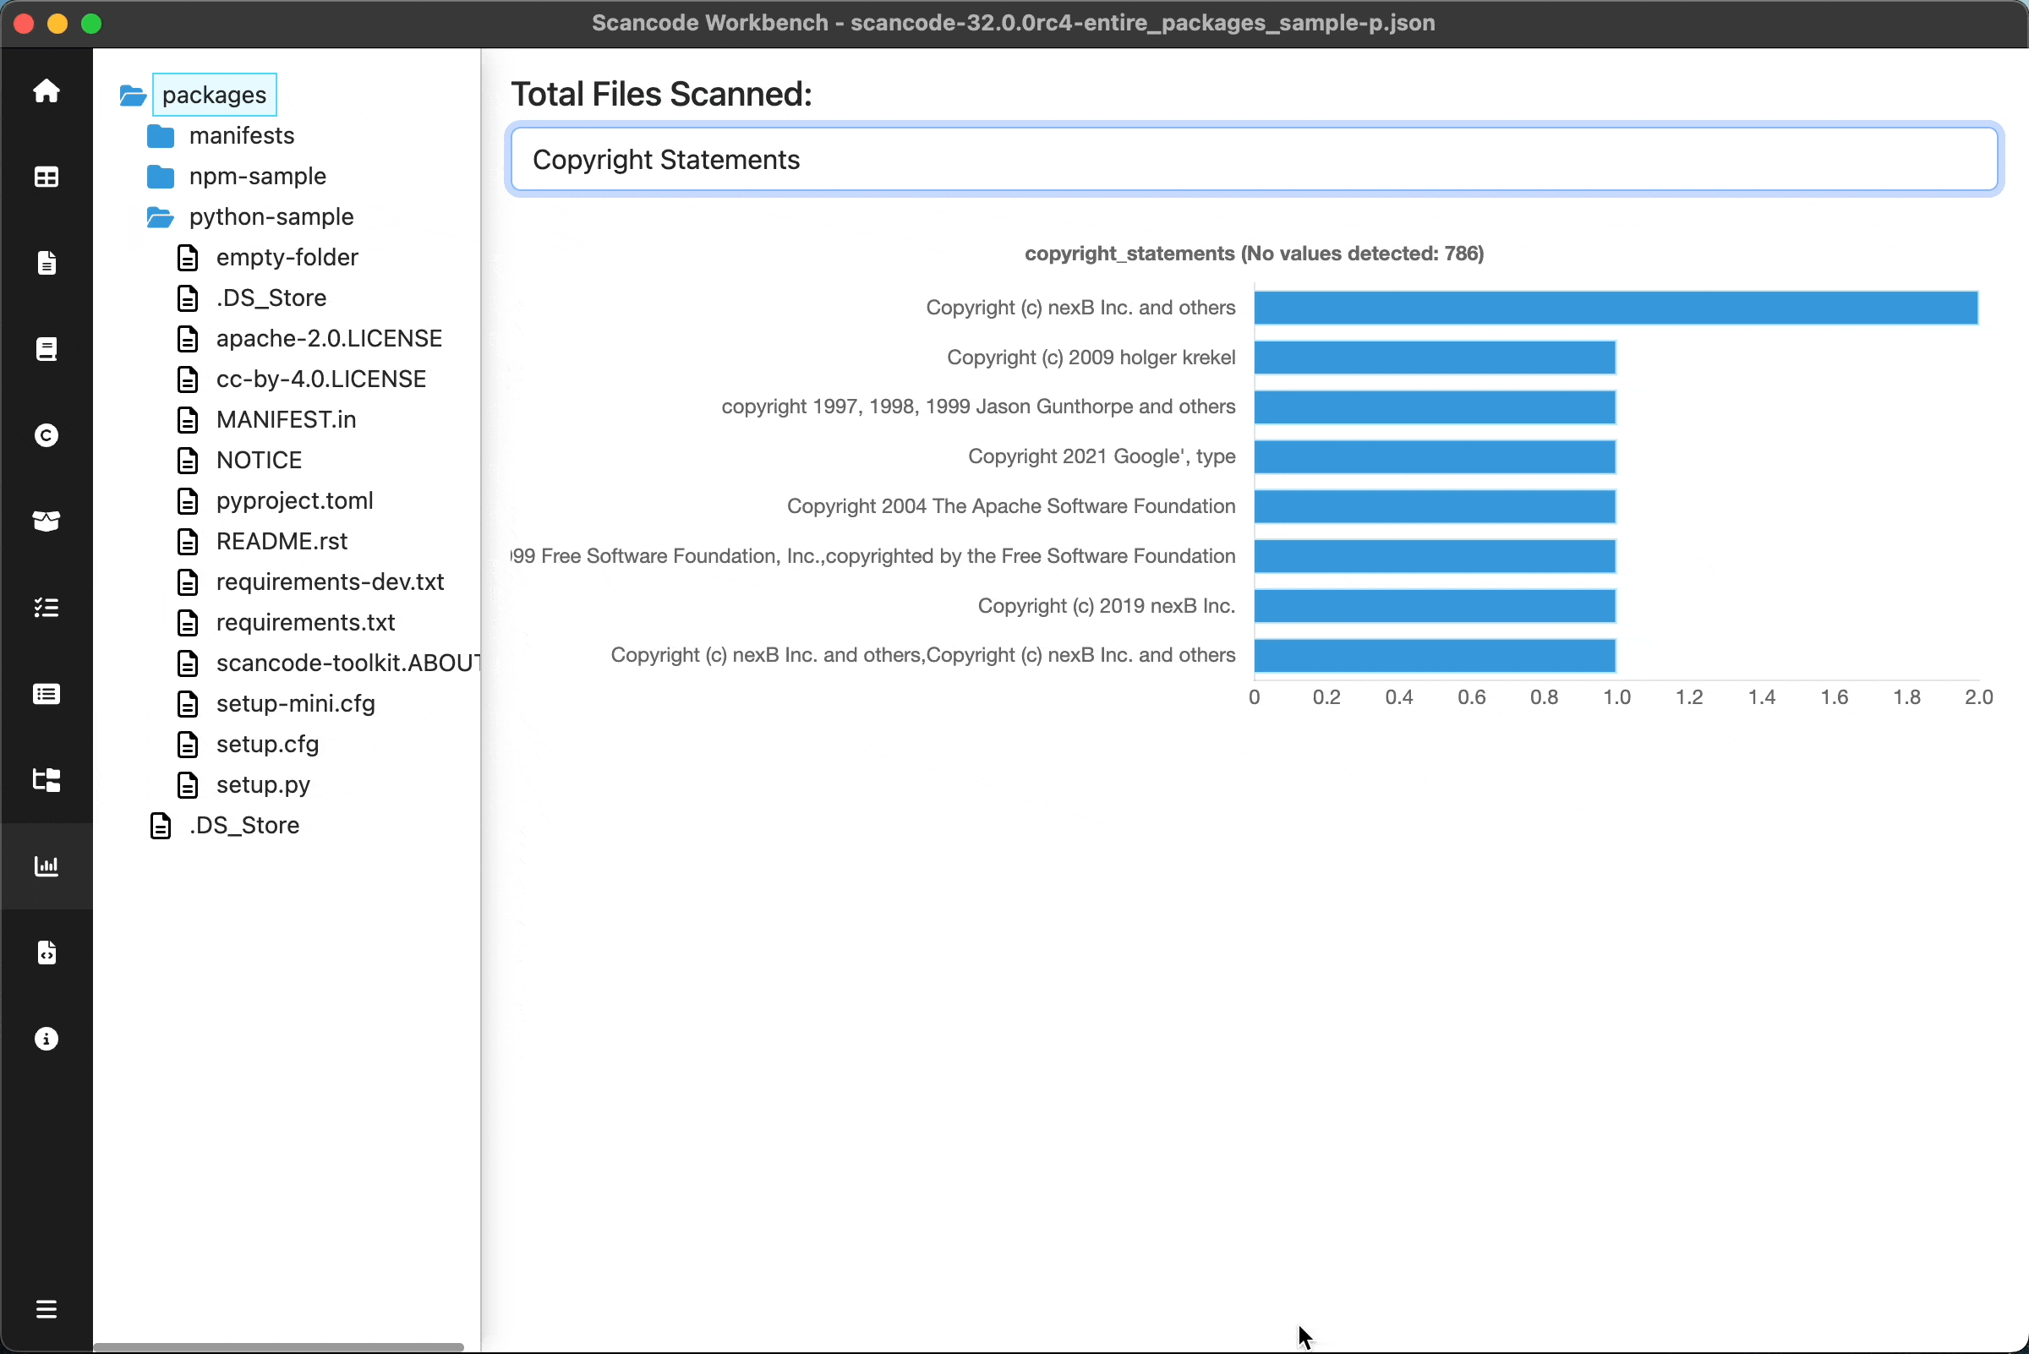The height and width of the screenshot is (1354, 2029).
Task: Click the npm-sample folder icon
Action: [161, 176]
